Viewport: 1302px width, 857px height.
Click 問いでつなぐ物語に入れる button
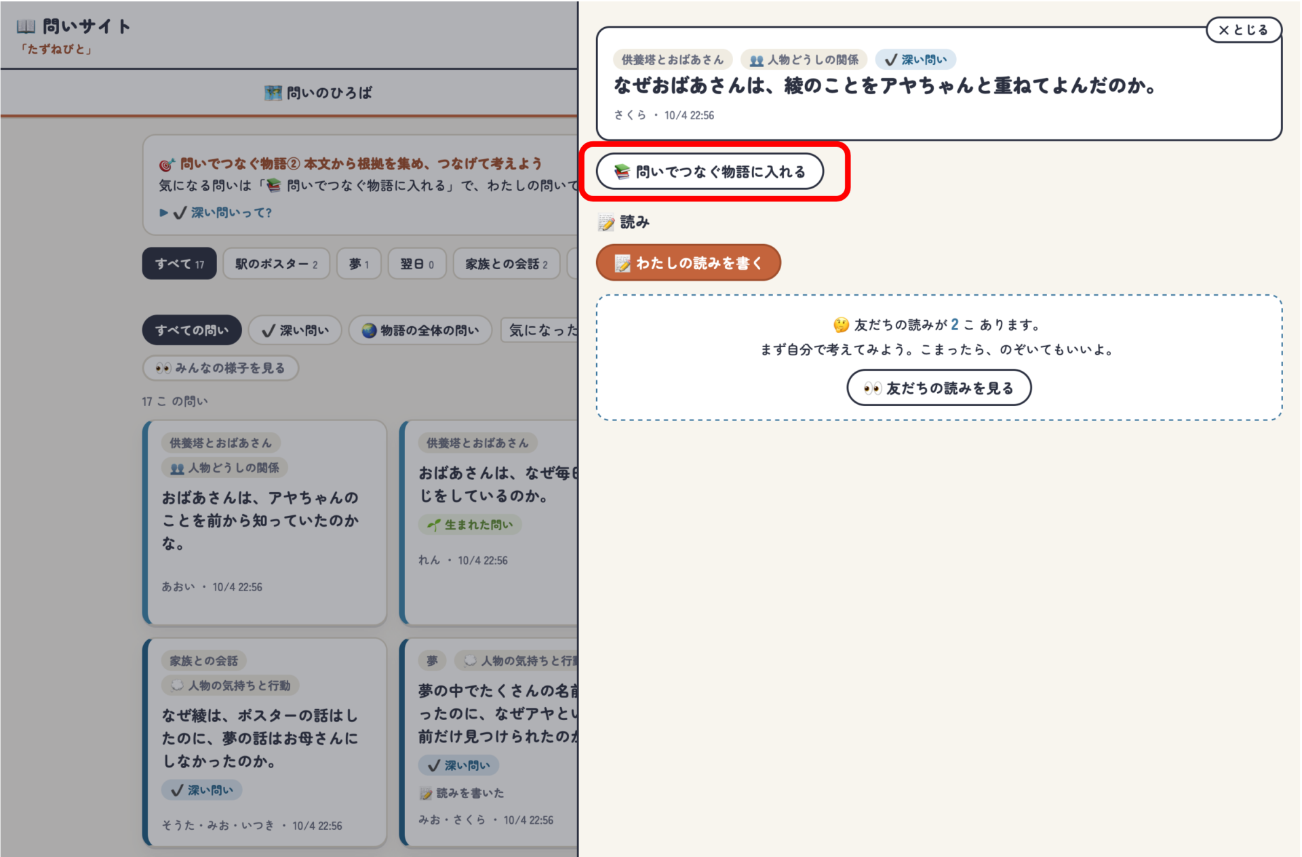point(710,172)
